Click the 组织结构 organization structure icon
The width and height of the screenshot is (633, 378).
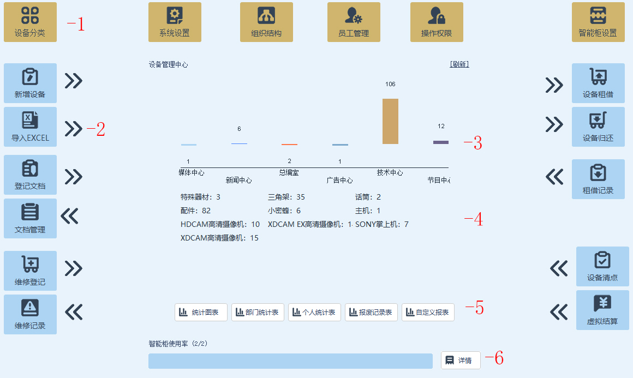(x=266, y=22)
